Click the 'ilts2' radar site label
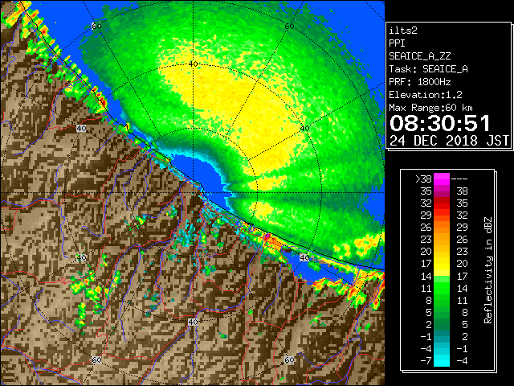Viewport: 514px width, 386px height. click(x=403, y=31)
